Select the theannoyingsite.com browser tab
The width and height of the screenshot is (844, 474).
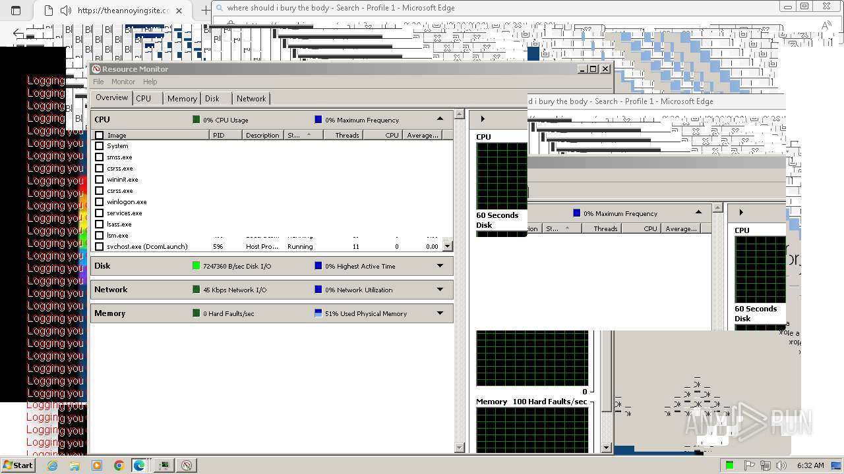point(113,11)
